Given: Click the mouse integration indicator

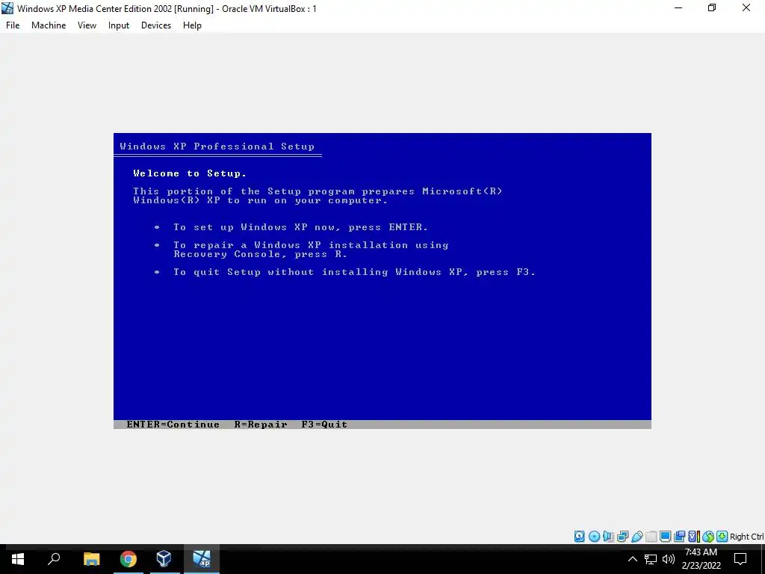Looking at the screenshot, I should [708, 537].
